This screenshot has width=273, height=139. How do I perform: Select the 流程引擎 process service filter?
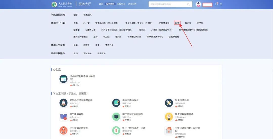pos(101,53)
